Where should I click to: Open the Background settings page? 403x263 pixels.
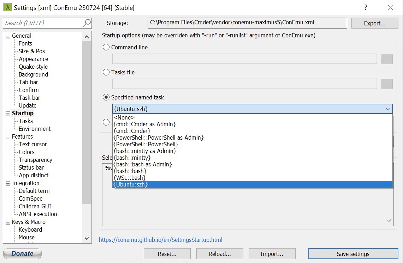click(x=33, y=74)
